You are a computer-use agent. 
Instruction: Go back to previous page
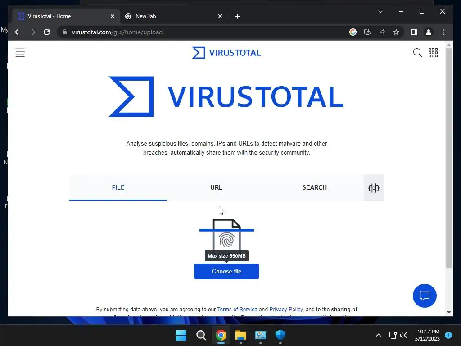[x=18, y=32]
